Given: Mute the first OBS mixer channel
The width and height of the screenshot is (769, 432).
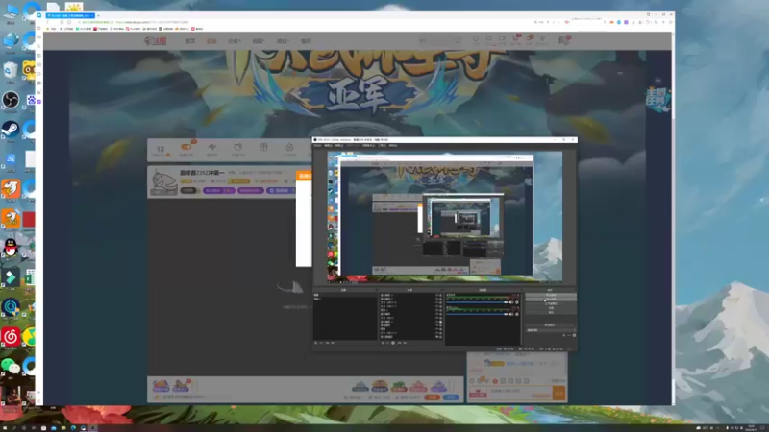Looking at the screenshot, I should tap(511, 302).
